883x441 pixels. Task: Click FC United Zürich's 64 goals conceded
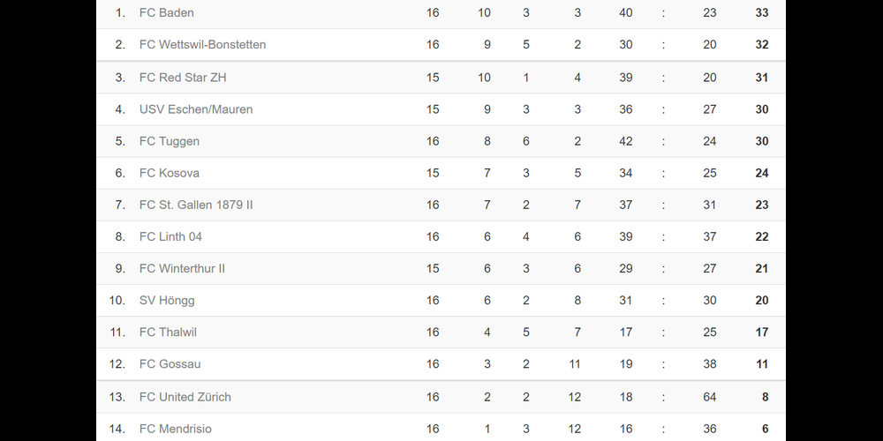(709, 397)
